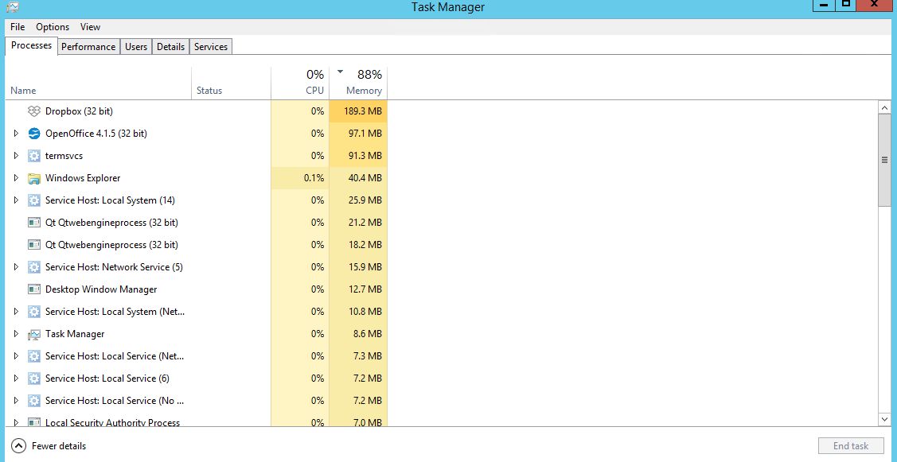Click the Desktop Window Manager icon
The width and height of the screenshot is (897, 462).
34,289
